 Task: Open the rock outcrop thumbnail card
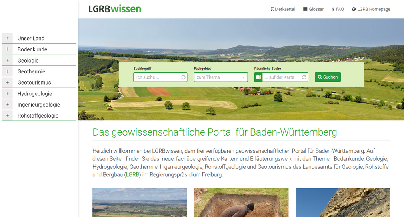pos(343,203)
